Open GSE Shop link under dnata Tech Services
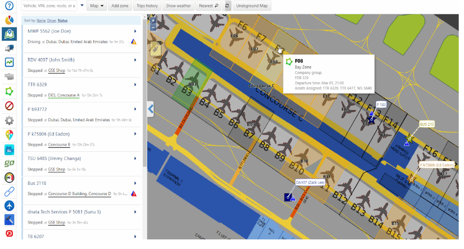Image resolution: width=464 pixels, height=249 pixels. [57, 223]
